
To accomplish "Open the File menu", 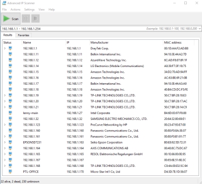I will [x=5, y=10].
